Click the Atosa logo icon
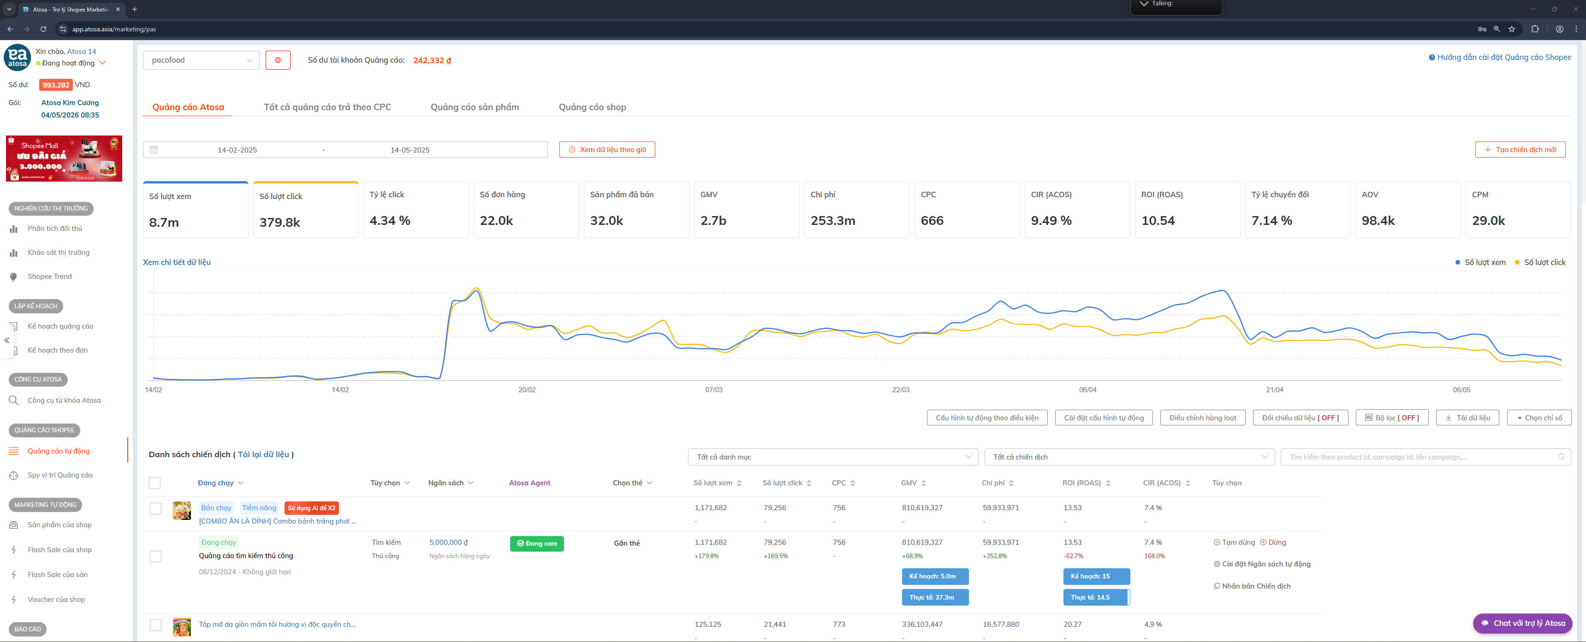Viewport: 1586px width, 642px height. tap(17, 57)
